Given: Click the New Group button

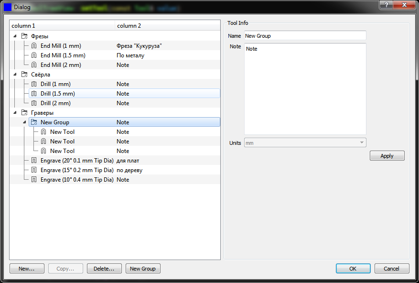Looking at the screenshot, I should pyautogui.click(x=143, y=269).
